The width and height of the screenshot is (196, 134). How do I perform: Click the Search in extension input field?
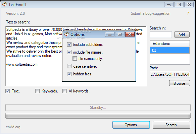coord(161,35)
